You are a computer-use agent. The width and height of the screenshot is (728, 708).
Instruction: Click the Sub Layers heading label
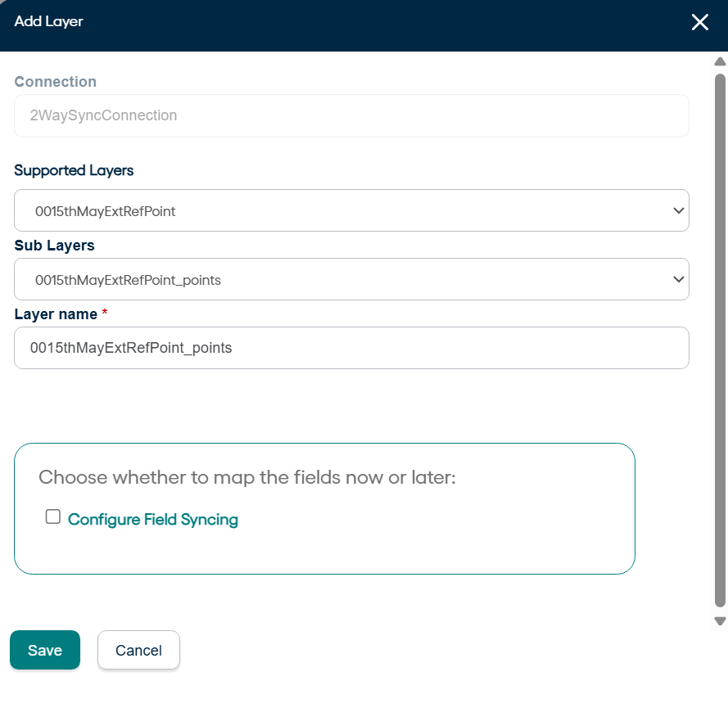(x=54, y=245)
